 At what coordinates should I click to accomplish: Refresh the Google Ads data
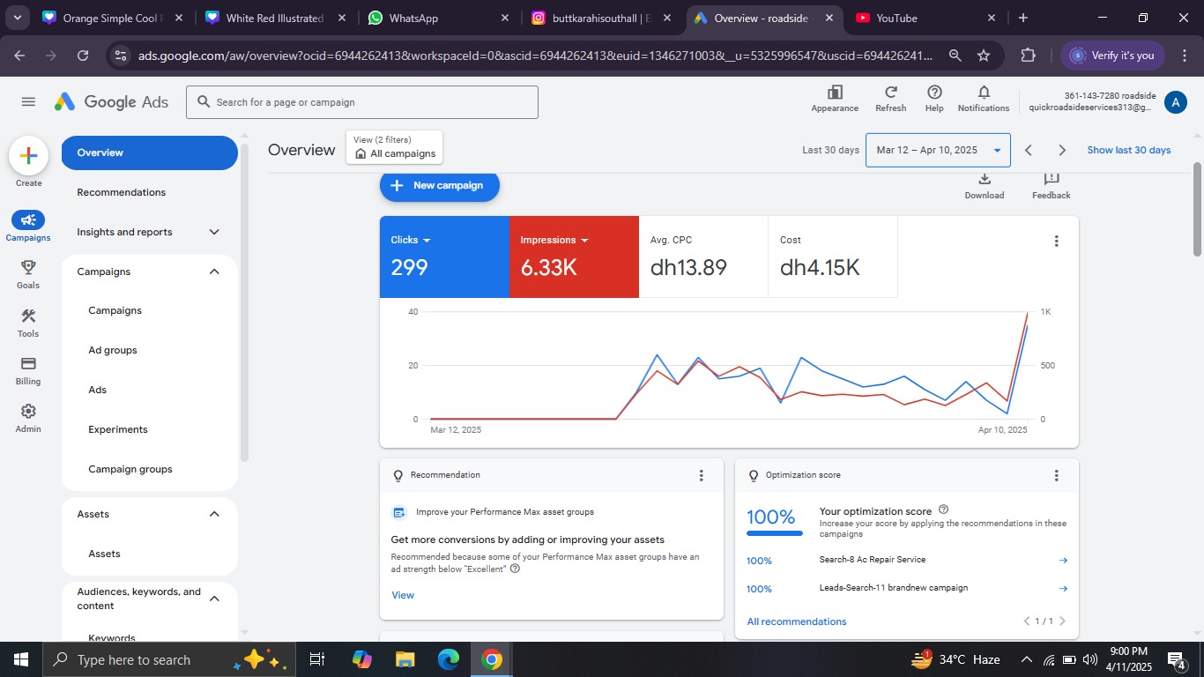[890, 93]
